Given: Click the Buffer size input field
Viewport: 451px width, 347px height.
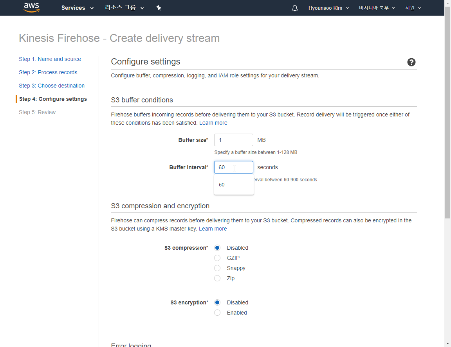Looking at the screenshot, I should pyautogui.click(x=234, y=140).
